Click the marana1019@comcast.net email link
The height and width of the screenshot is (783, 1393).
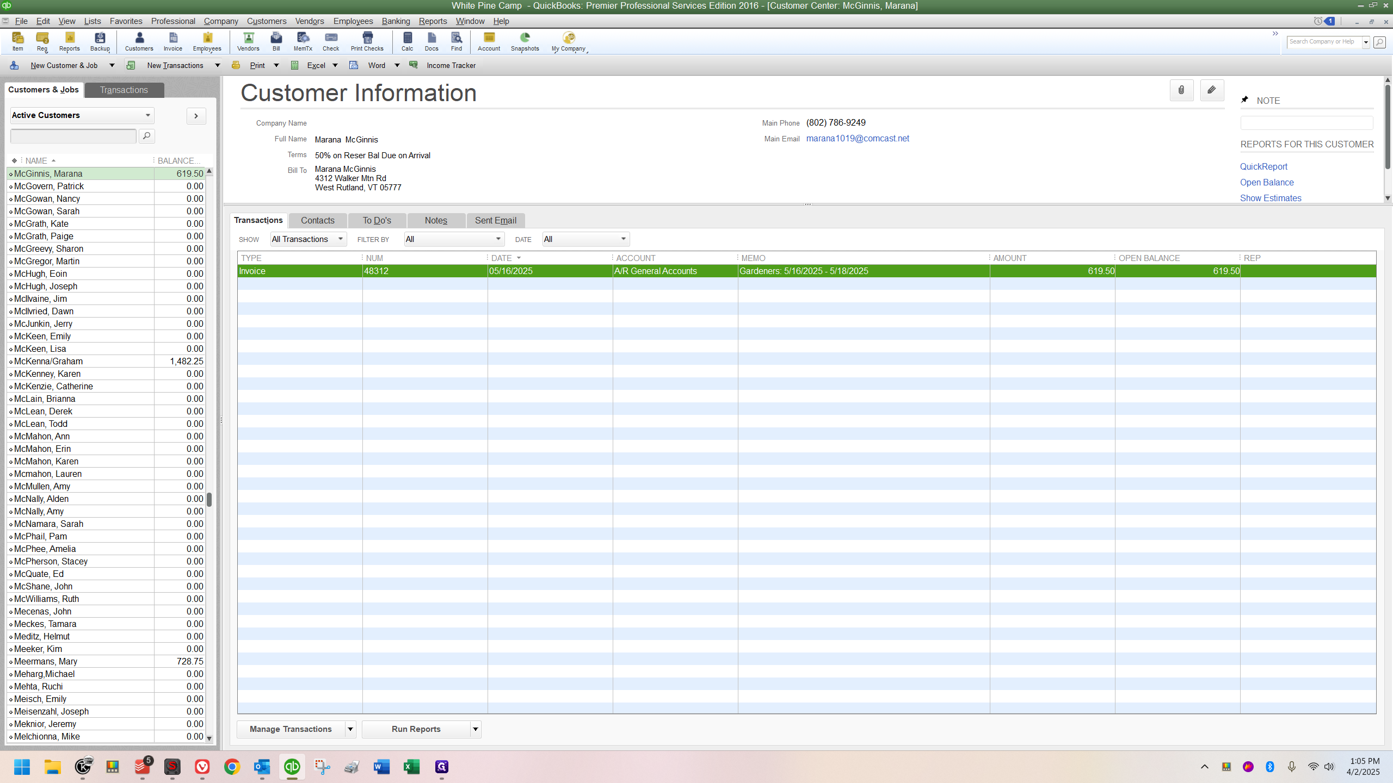coord(858,138)
